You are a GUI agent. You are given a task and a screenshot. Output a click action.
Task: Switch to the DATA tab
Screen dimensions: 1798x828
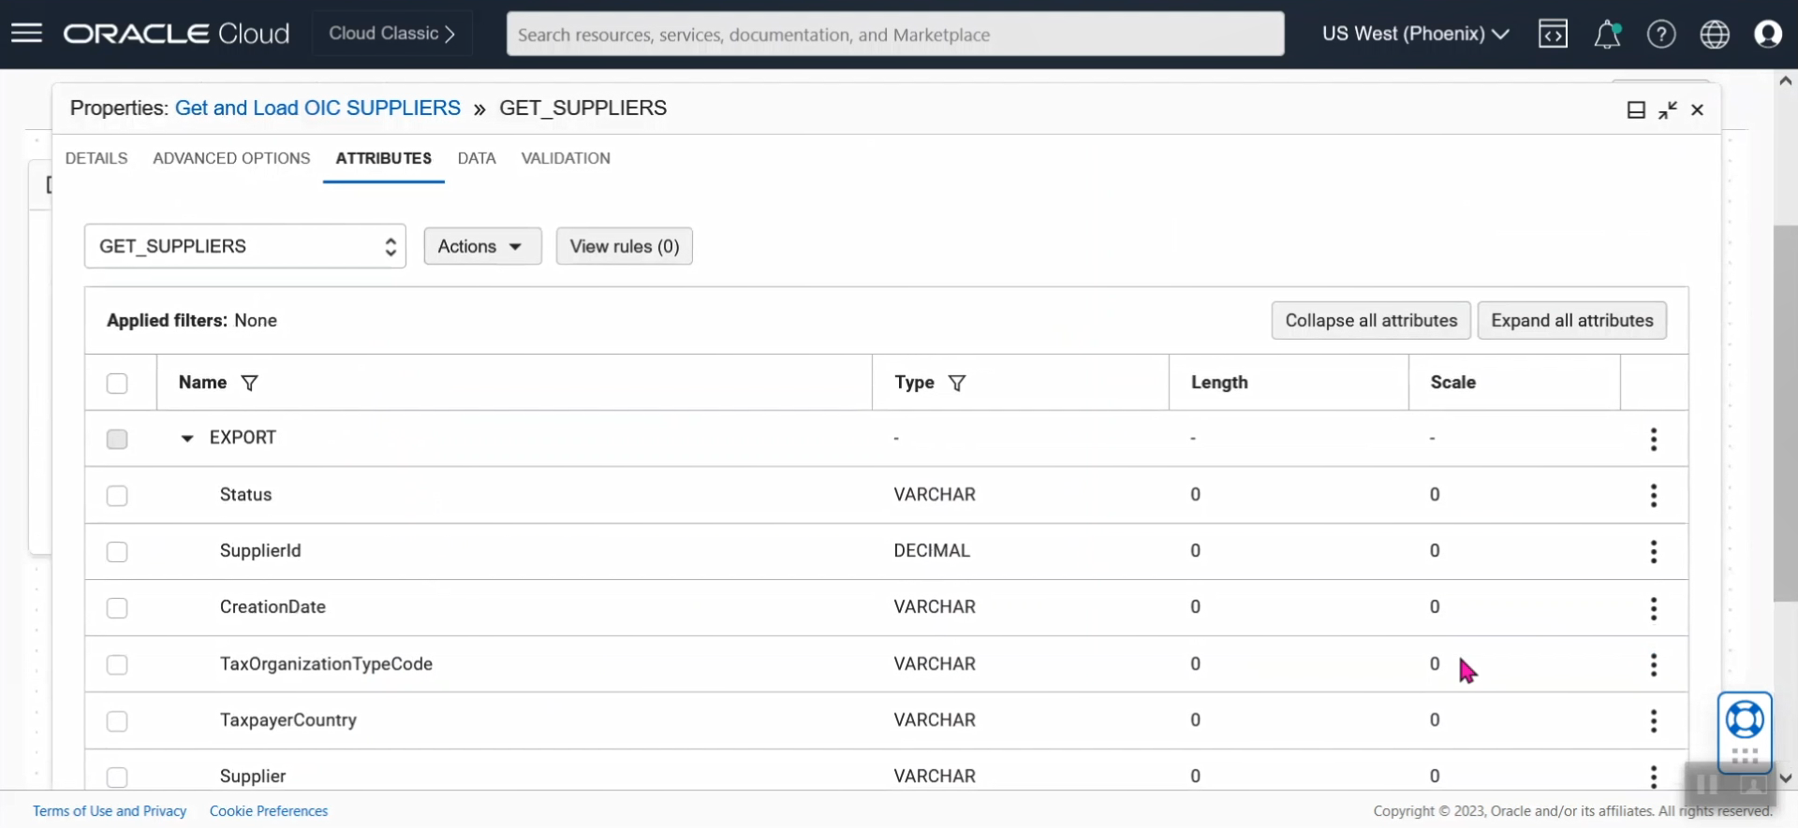point(477,158)
